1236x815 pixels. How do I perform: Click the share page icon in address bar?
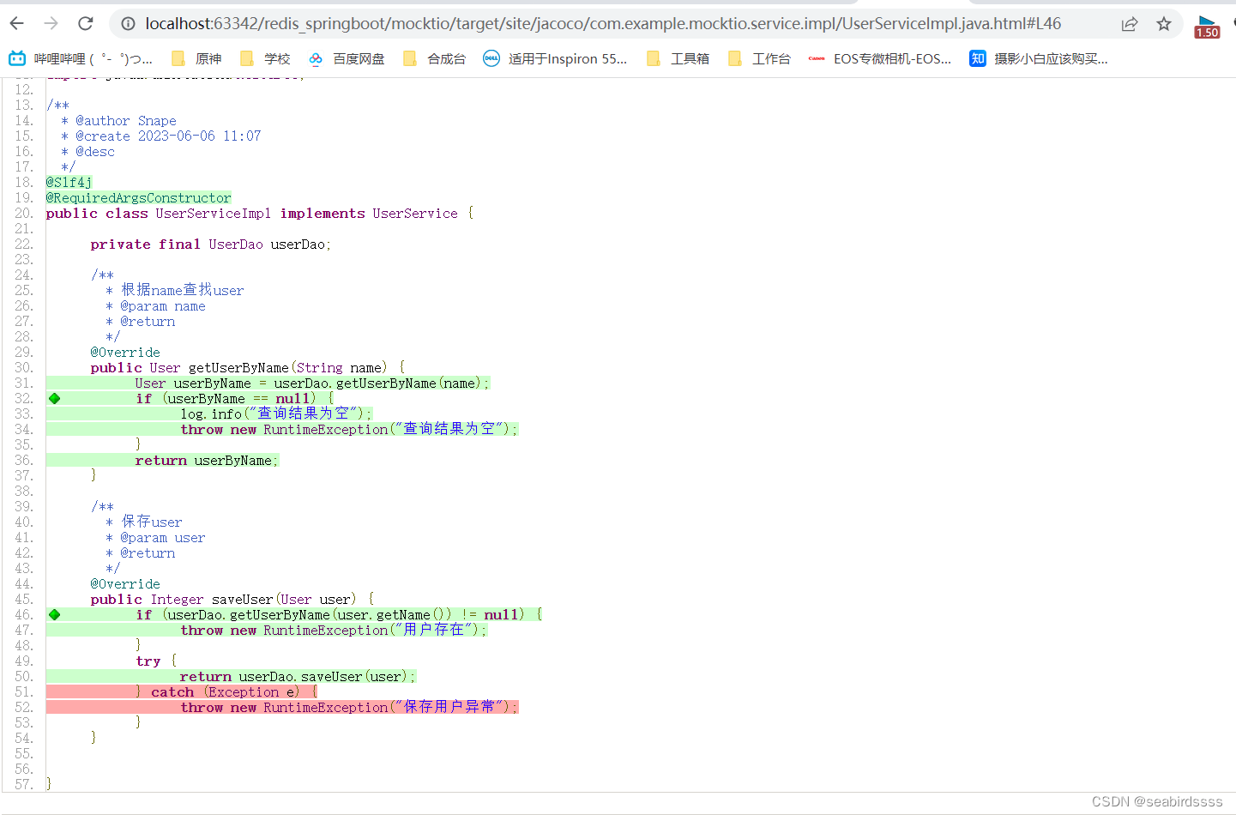tap(1130, 24)
